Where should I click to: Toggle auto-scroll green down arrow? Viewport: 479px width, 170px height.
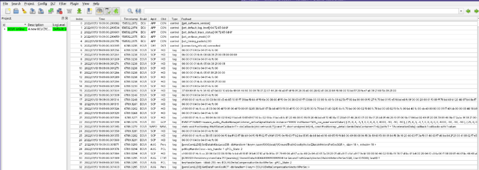[x=79, y=11]
